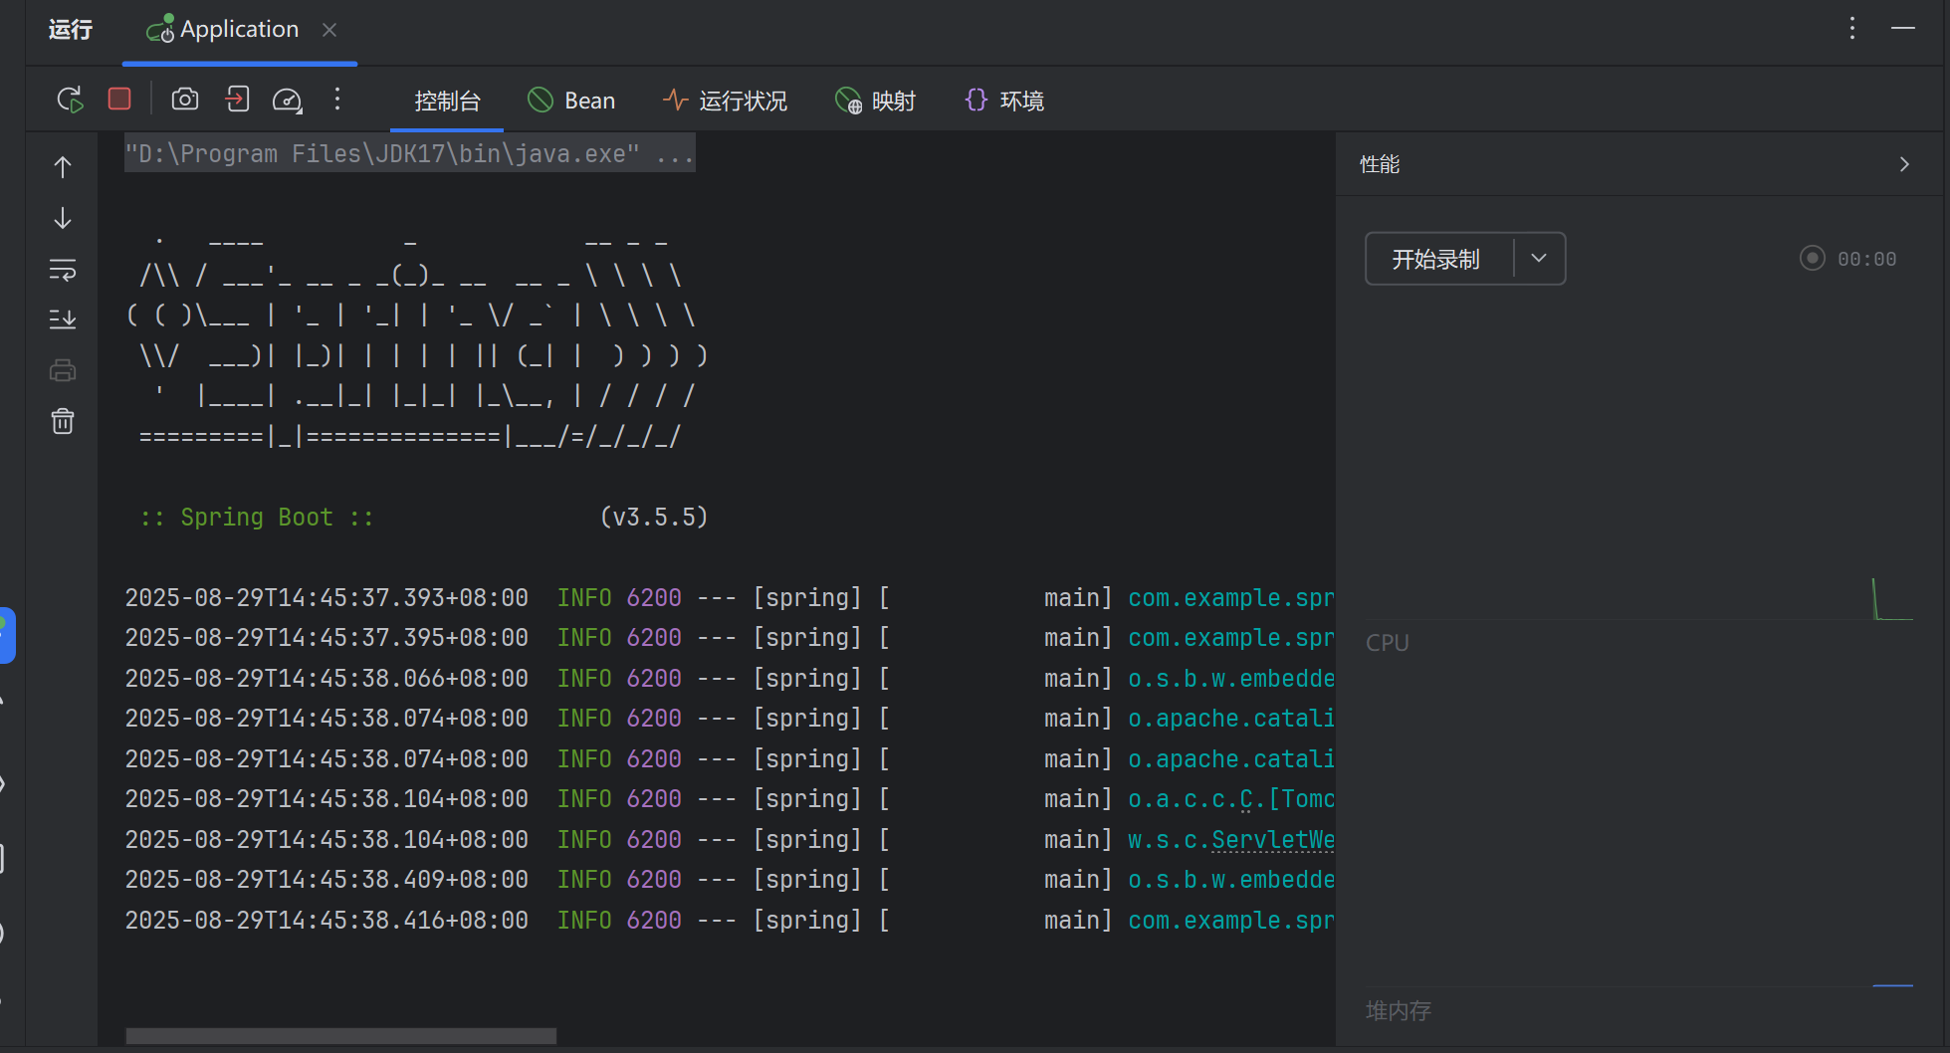Click the 性能 panel title
The image size is (1950, 1053).
point(1380,164)
